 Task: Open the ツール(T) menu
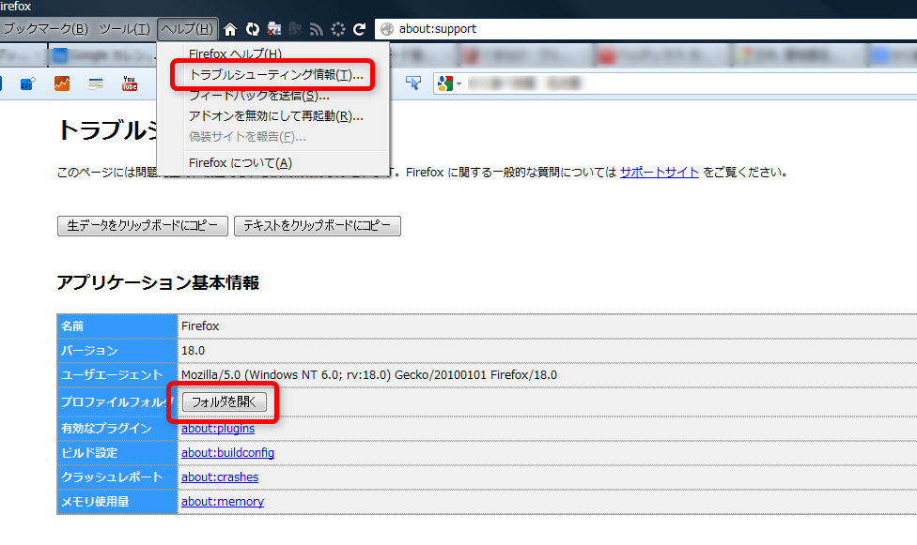pos(124,29)
